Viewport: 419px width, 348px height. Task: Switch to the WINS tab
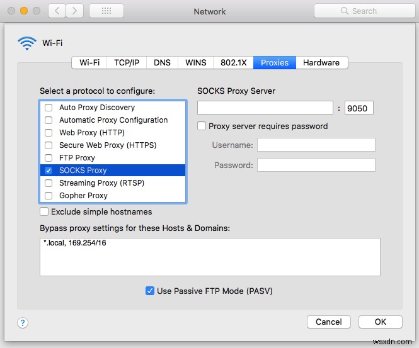tap(195, 63)
